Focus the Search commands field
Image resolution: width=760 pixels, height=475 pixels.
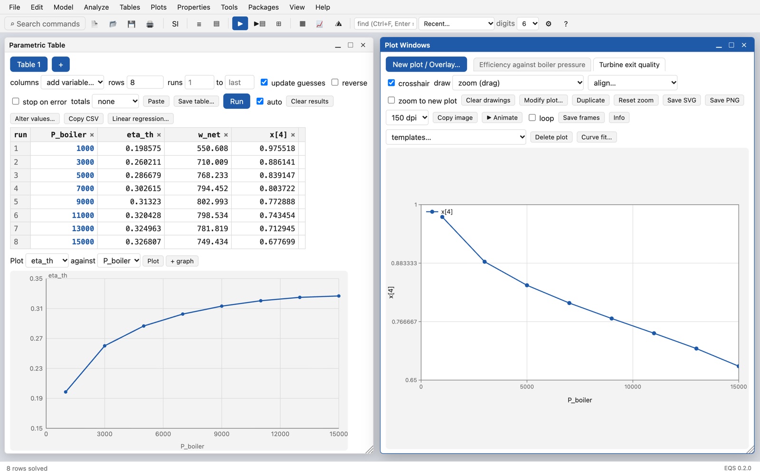point(45,24)
